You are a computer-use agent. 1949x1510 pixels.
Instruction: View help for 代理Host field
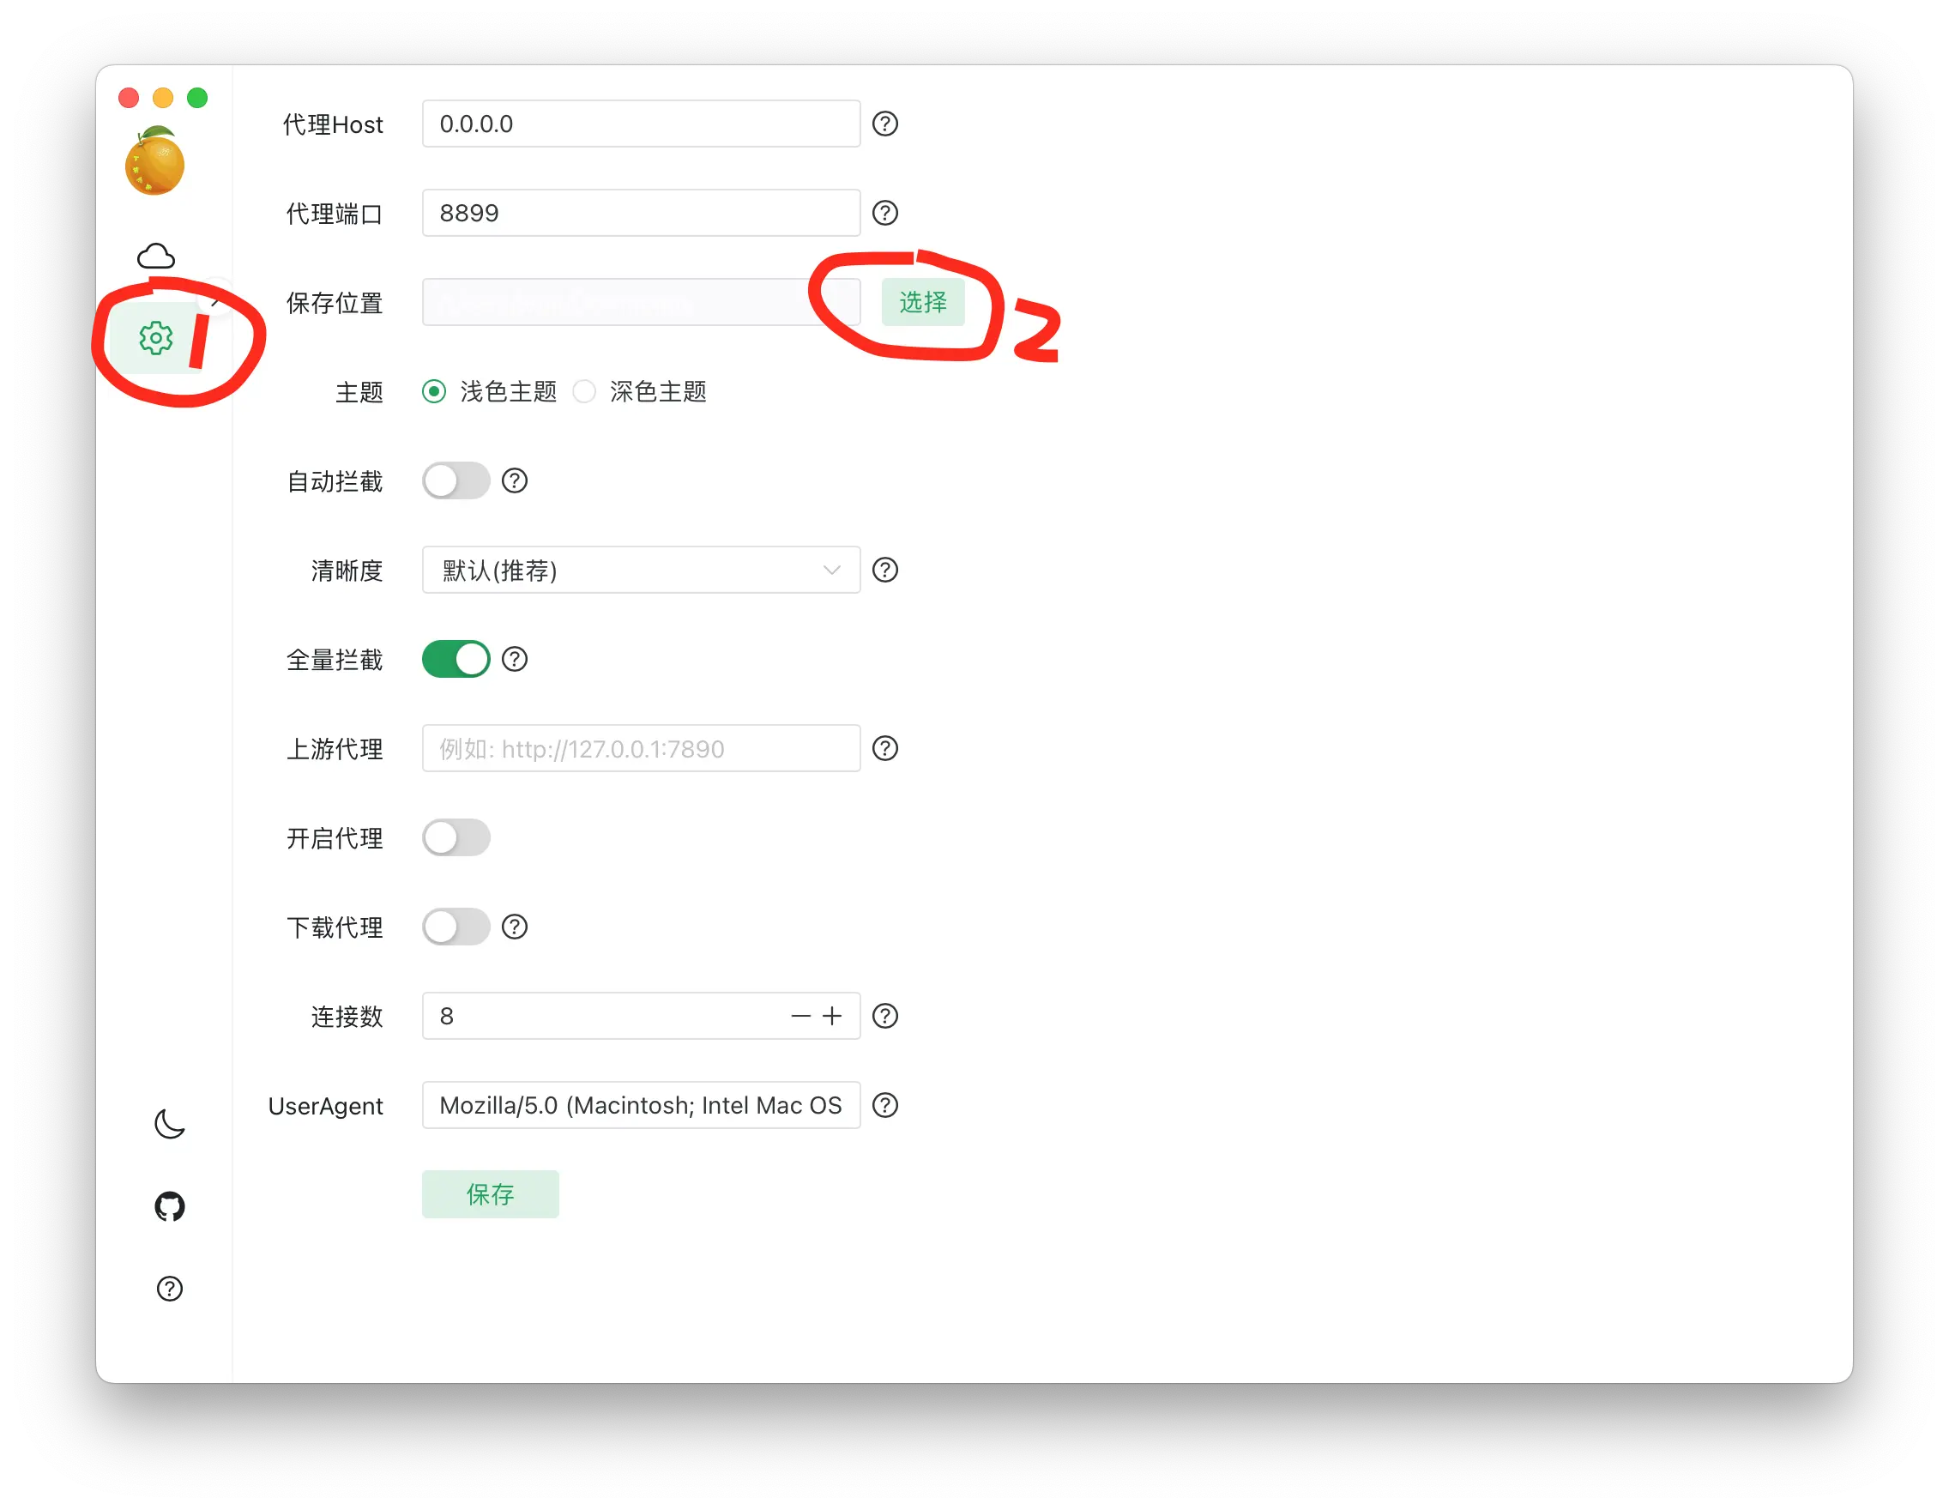(x=884, y=124)
